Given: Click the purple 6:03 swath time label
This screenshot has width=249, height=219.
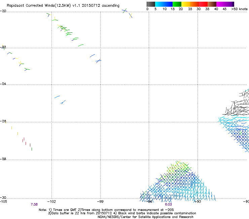Looking at the screenshot, I should point(168,205).
